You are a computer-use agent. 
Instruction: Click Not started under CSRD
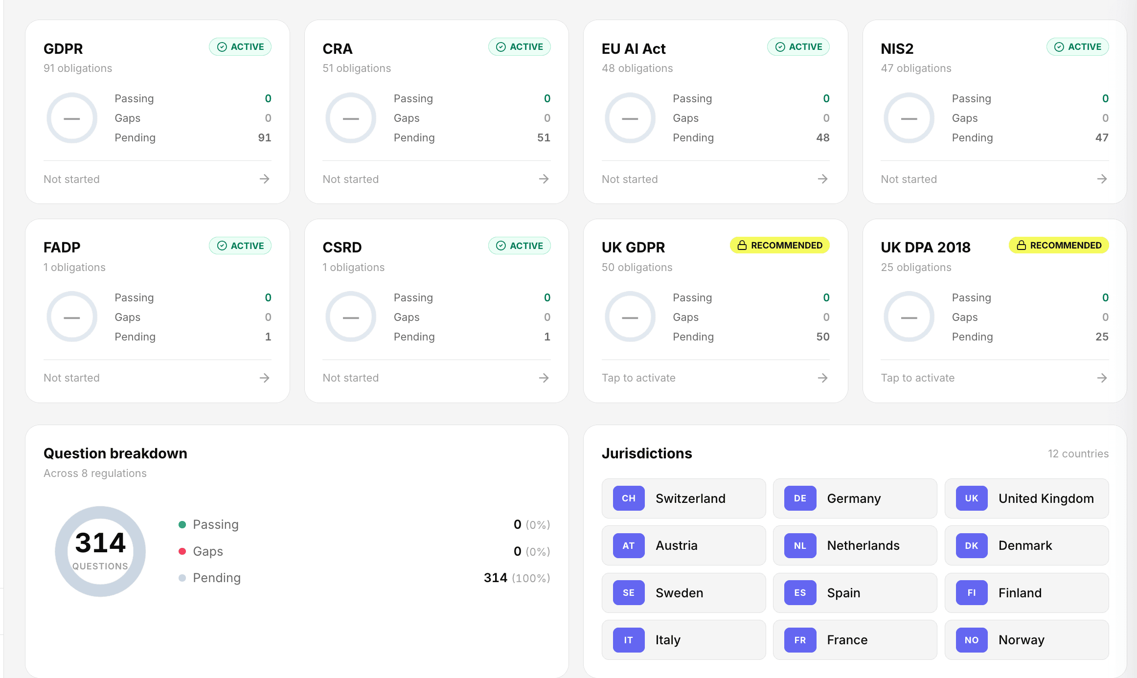coord(350,378)
